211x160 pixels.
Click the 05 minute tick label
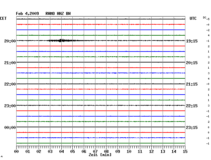72,151
